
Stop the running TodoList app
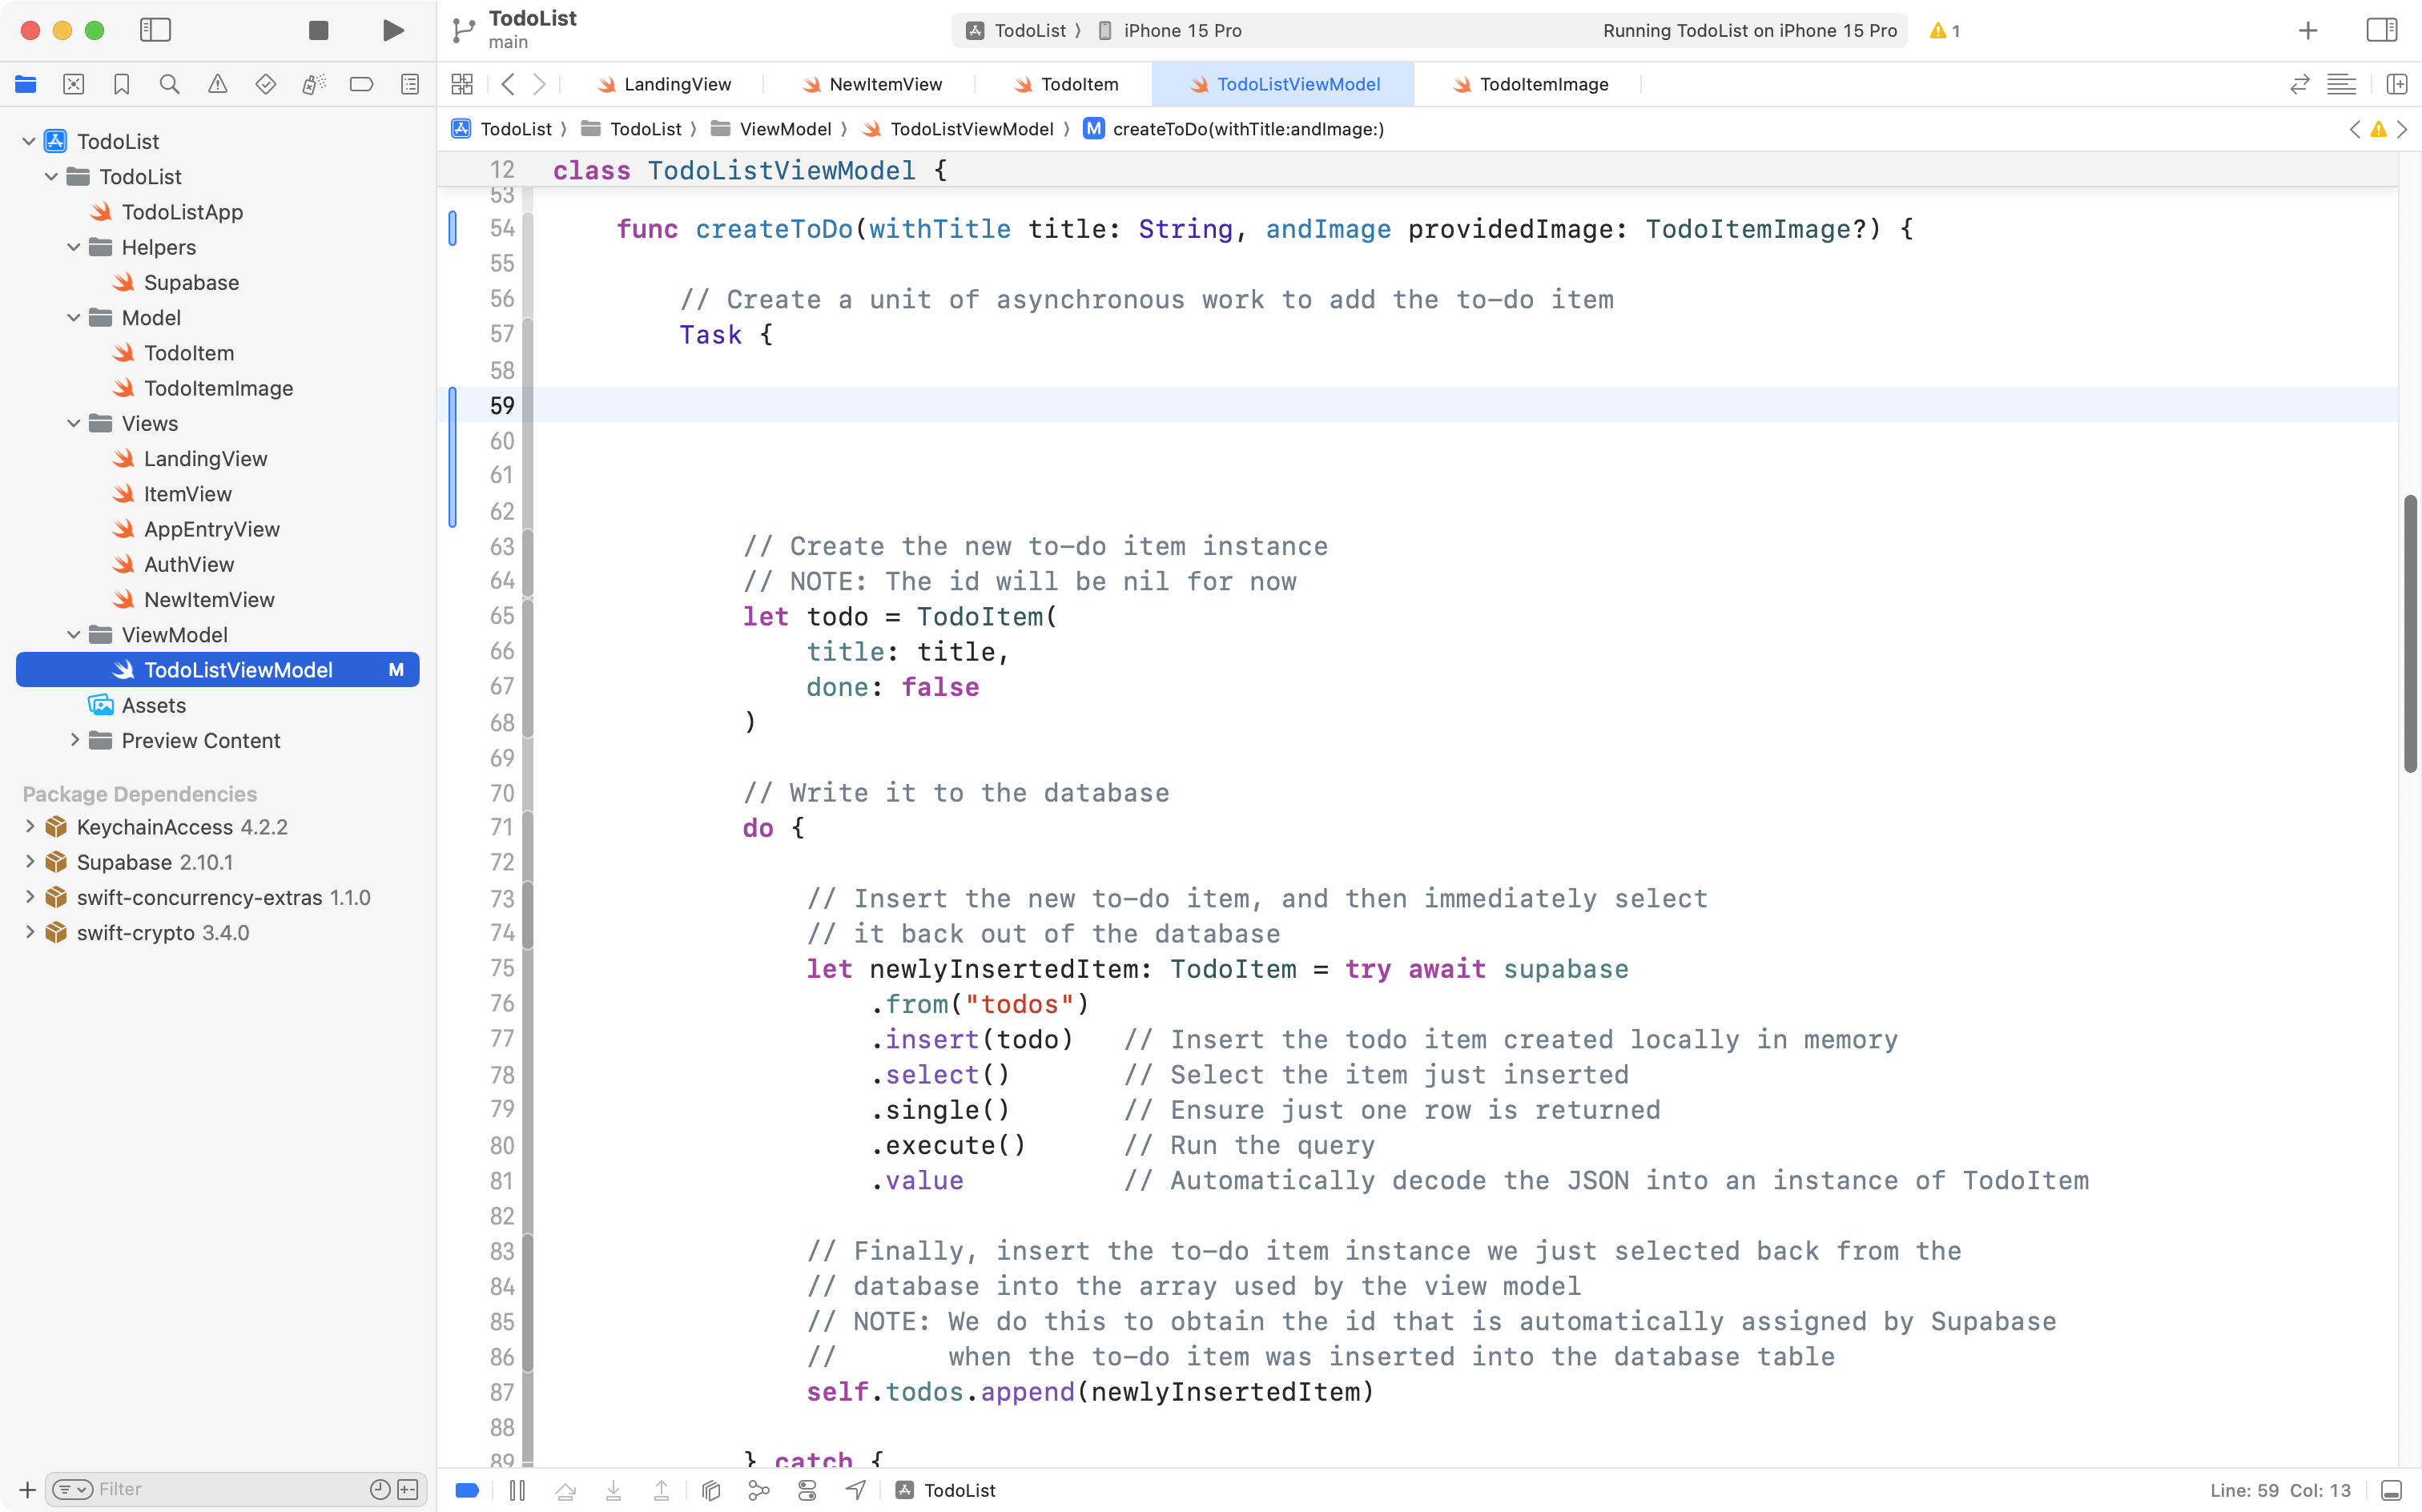318,30
